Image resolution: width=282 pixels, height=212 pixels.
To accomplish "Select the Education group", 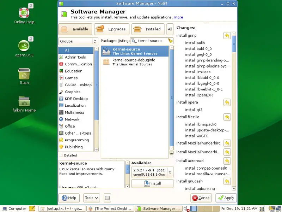I will [x=76, y=71].
